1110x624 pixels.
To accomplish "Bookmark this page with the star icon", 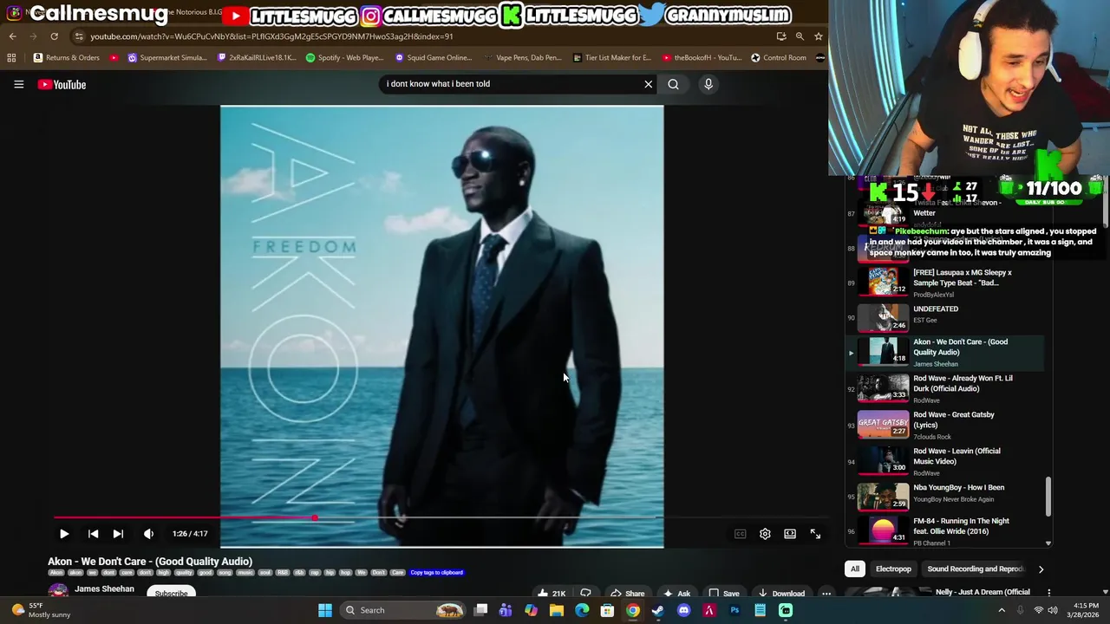I will click(818, 36).
